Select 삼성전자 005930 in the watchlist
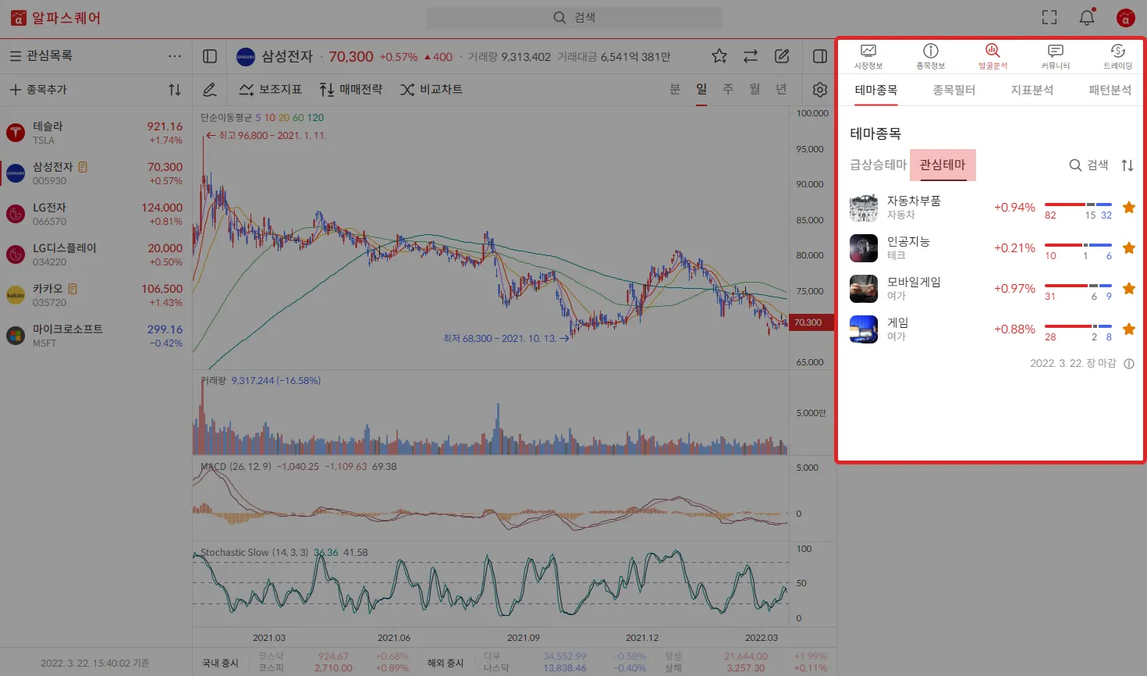Screen dimensions: 1147x676 pos(96,173)
